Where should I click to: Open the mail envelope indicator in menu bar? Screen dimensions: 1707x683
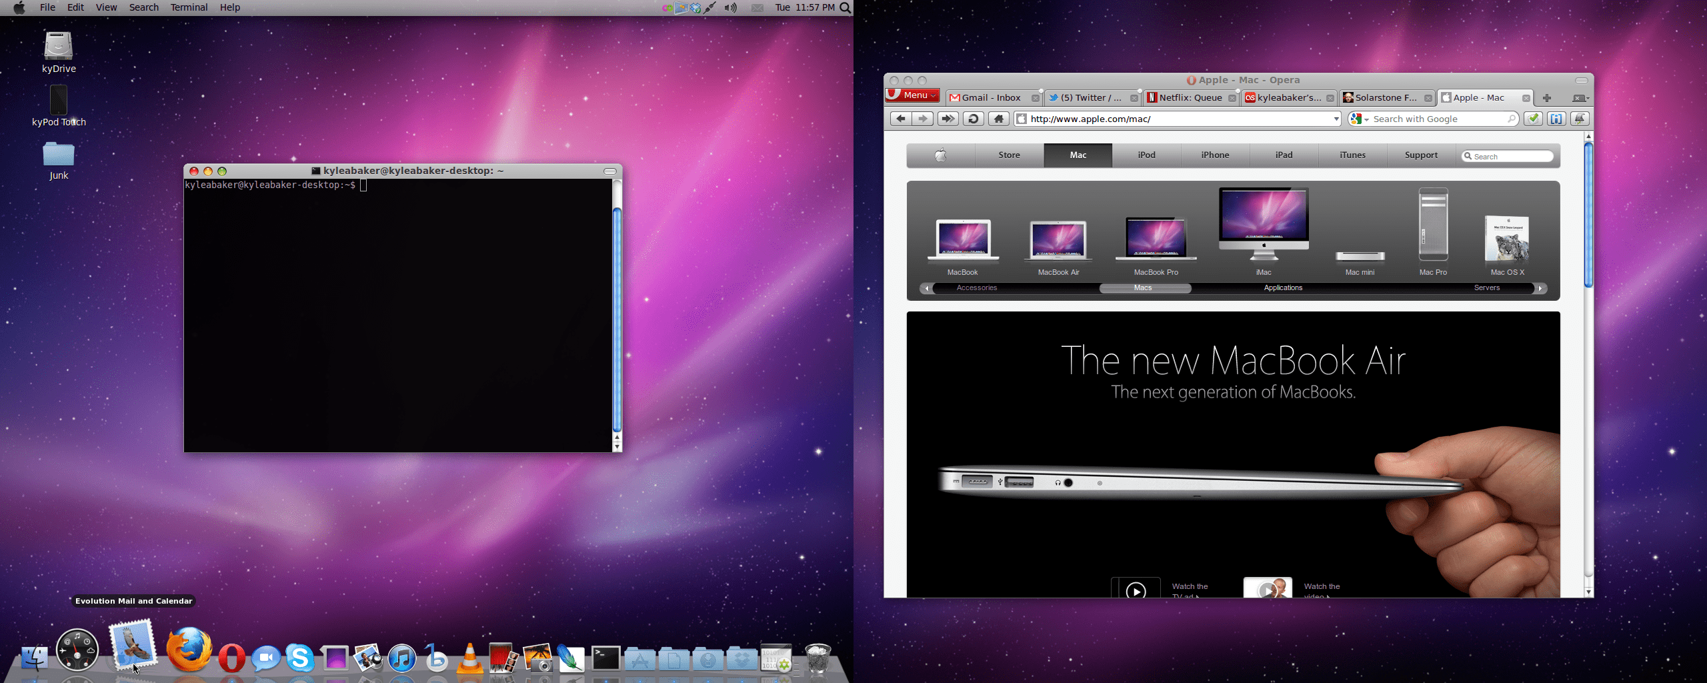757,8
